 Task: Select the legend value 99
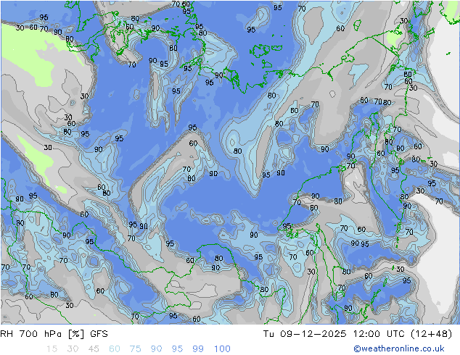coord(198,348)
